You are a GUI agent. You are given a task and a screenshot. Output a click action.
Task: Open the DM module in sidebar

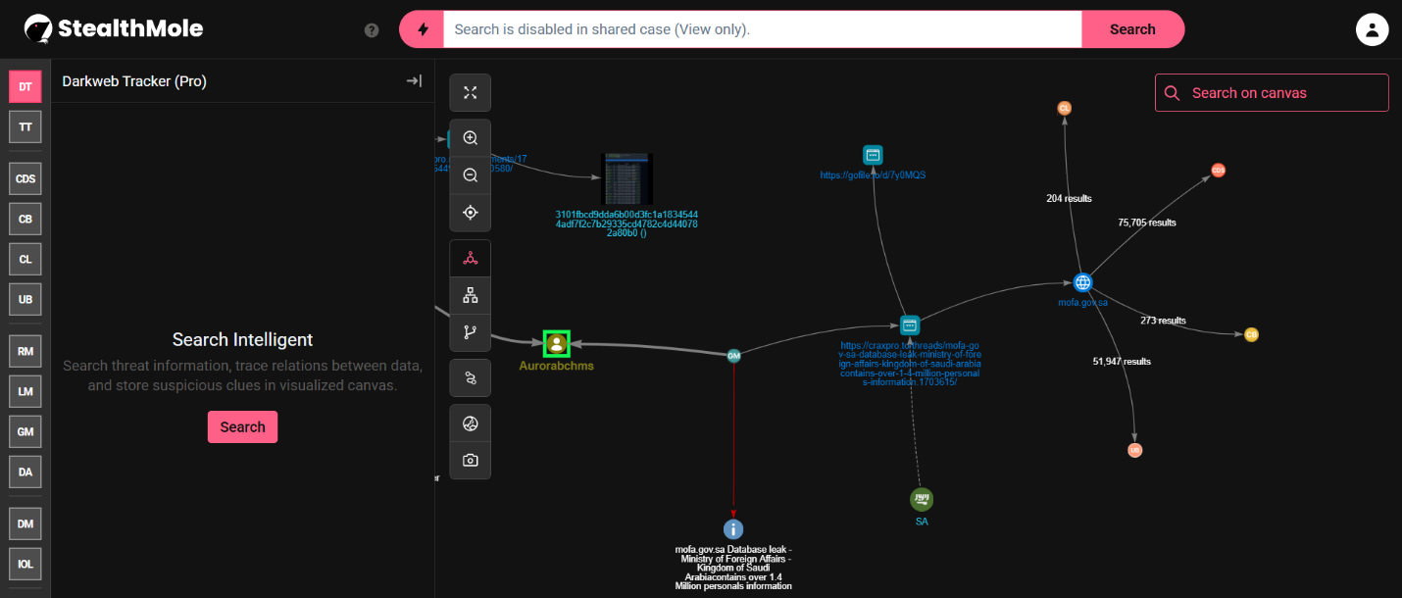click(25, 523)
